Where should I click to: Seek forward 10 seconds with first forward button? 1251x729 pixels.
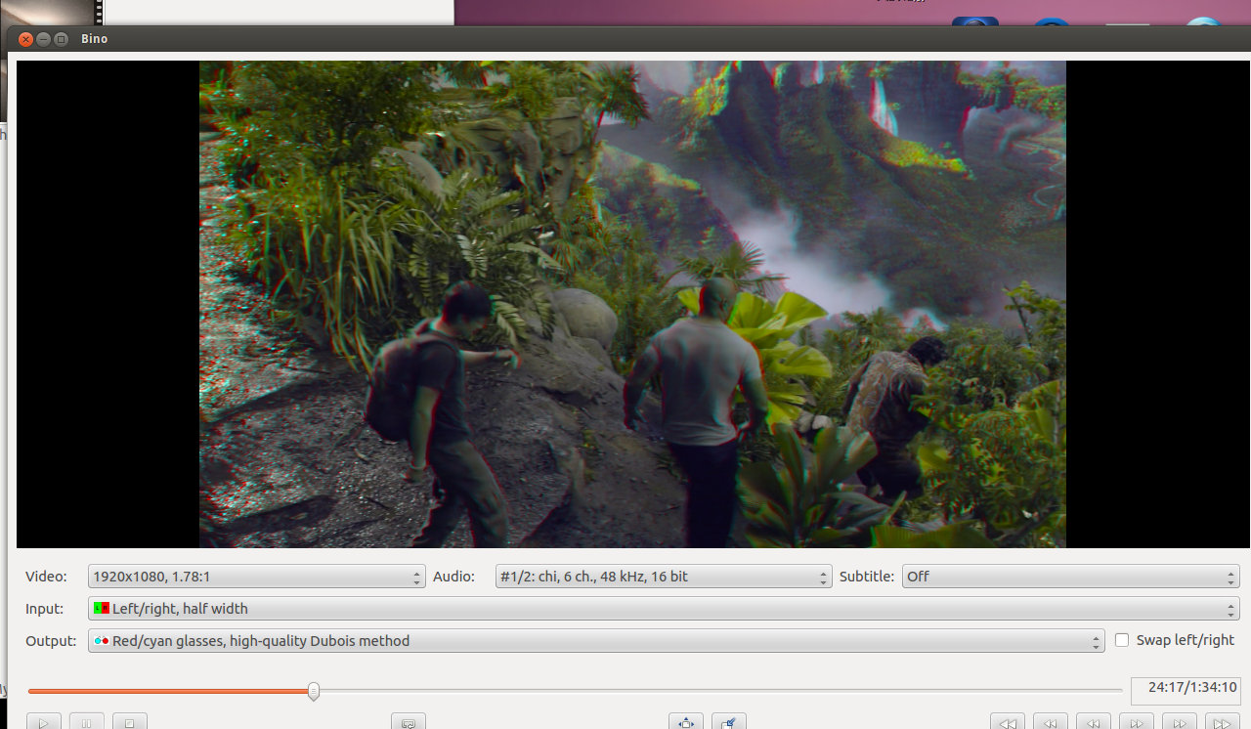(1137, 723)
